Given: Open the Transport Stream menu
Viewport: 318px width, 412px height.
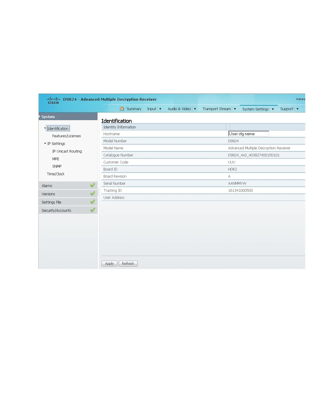Looking at the screenshot, I should [x=216, y=109].
